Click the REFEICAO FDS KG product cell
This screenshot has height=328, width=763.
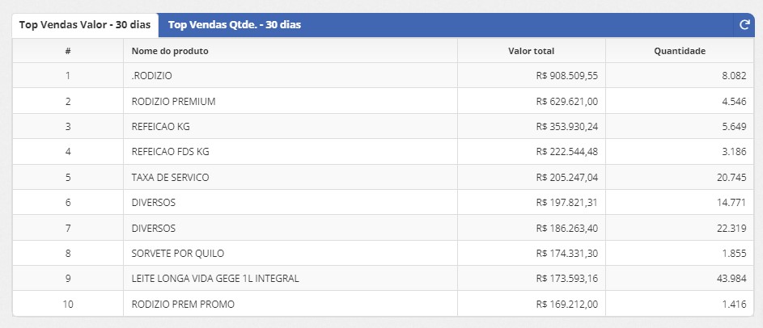click(290, 152)
